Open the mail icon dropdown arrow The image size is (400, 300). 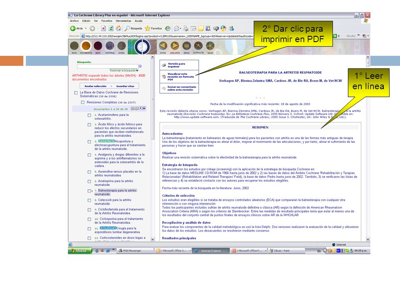pyautogui.click(x=180, y=29)
